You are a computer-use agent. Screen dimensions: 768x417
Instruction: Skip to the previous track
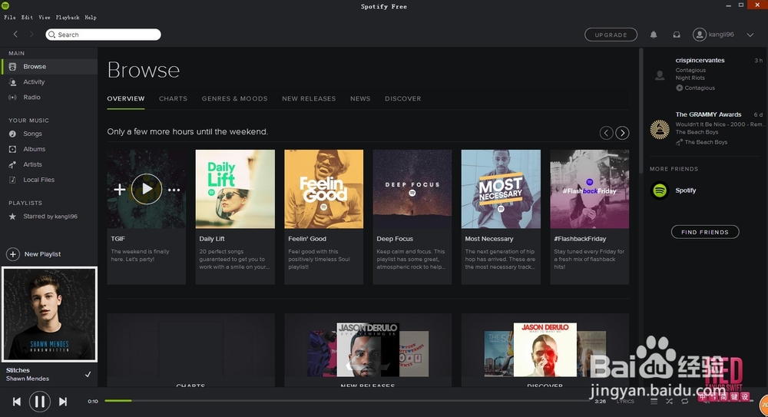tap(17, 402)
